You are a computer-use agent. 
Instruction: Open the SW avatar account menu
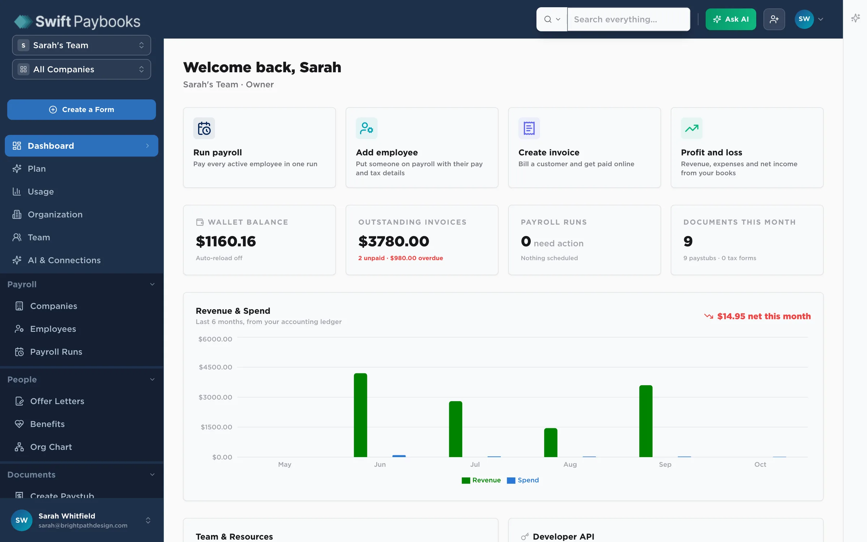[x=809, y=19]
